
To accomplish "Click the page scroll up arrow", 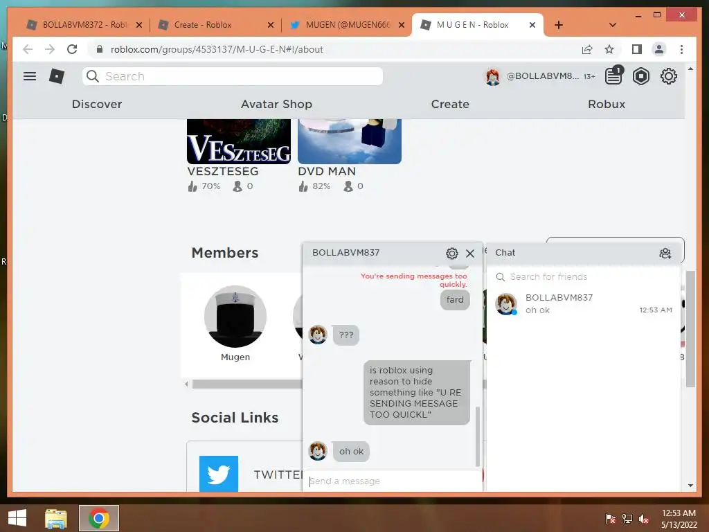I will [690, 69].
